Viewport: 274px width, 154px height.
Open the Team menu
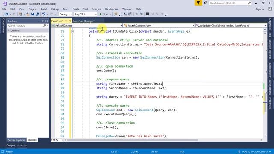66,9
